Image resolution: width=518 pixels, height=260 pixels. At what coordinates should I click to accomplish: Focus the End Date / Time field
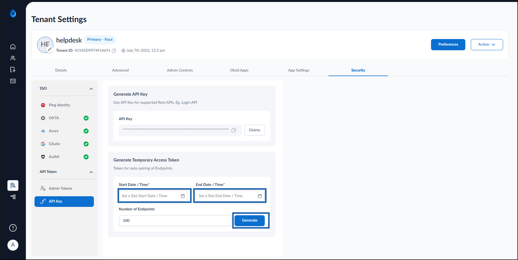tap(230, 196)
